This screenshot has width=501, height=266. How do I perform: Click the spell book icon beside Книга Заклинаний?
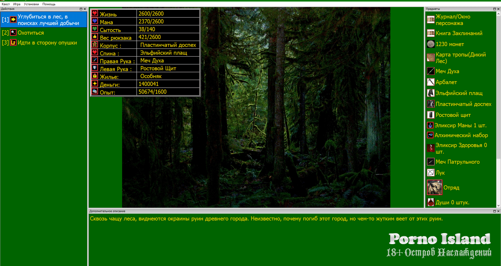pos(431,33)
